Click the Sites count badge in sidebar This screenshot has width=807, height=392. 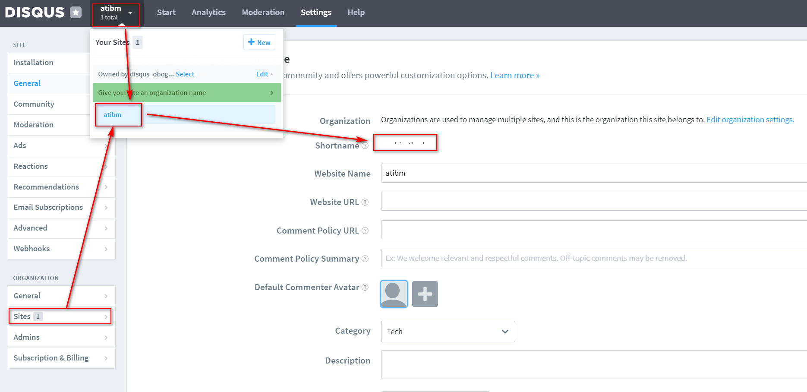coord(38,316)
